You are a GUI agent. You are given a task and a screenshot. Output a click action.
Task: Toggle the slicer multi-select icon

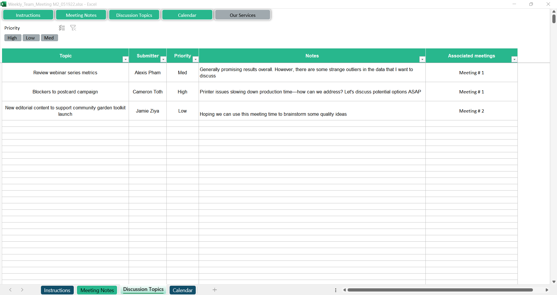pos(62,28)
